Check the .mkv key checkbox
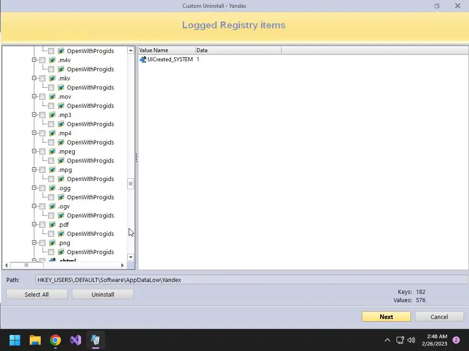Screen dimensions: 469x351 43,79
